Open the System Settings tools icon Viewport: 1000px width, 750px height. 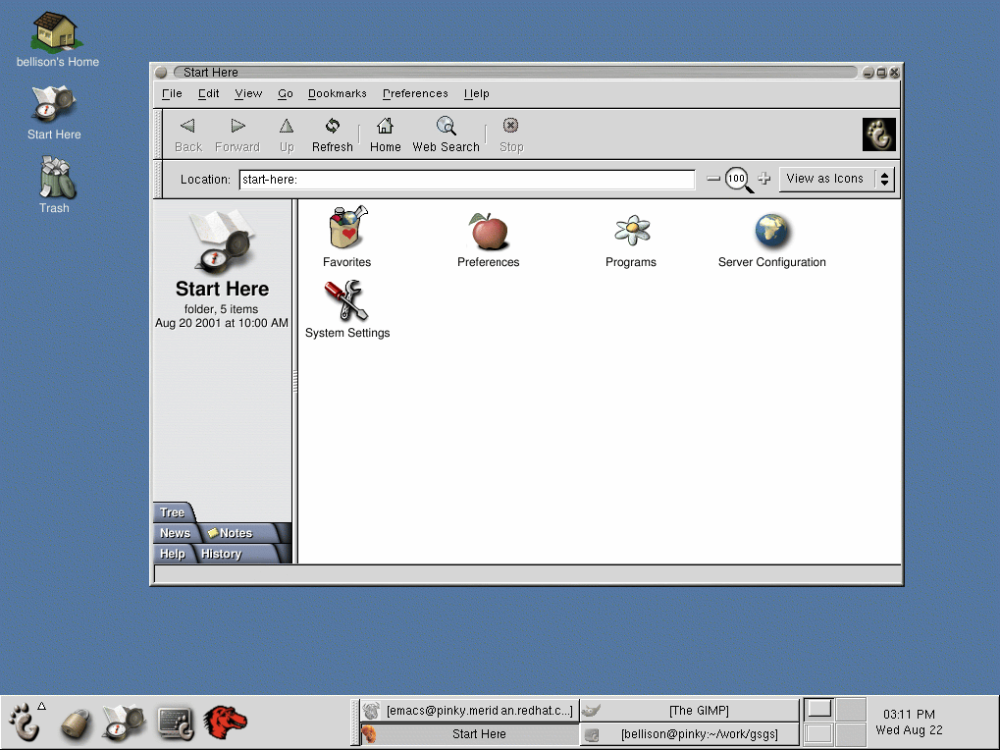(x=345, y=301)
